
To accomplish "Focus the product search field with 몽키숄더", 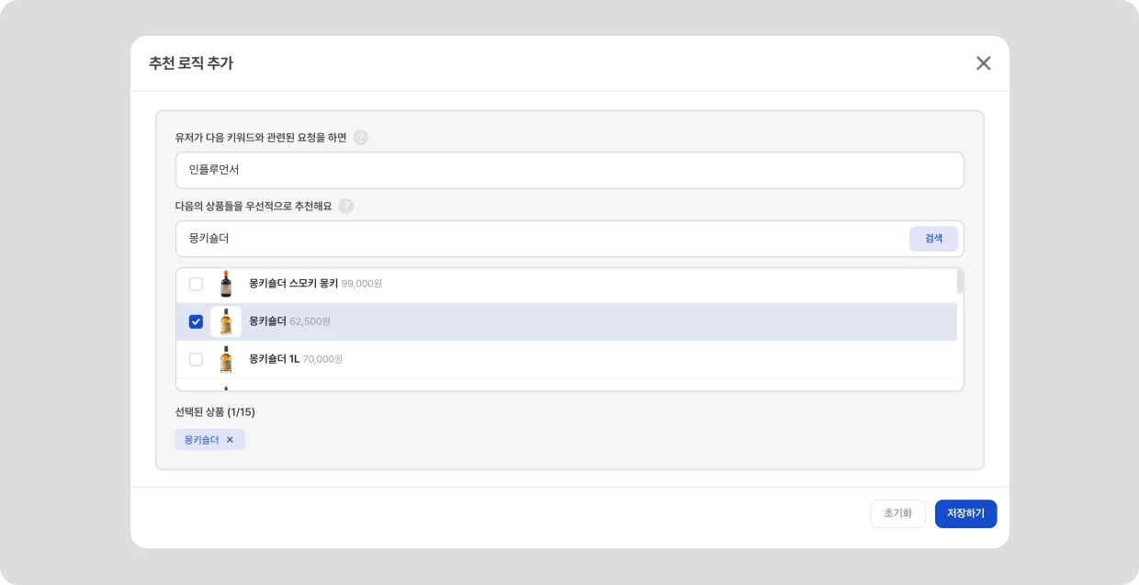I will tap(542, 239).
